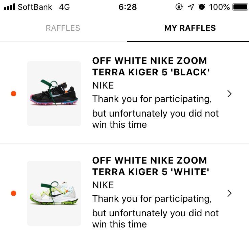
Task: Expand the 'BLACK' Terra Kiger raffle chevron
Action: pyautogui.click(x=229, y=94)
